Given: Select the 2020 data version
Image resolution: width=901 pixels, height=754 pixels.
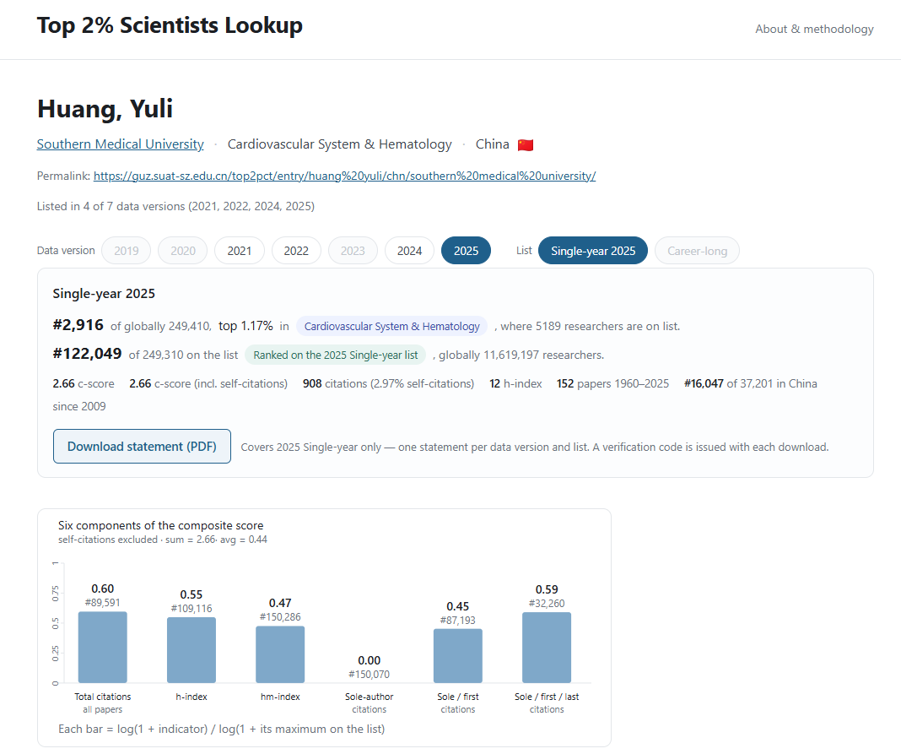Looking at the screenshot, I should coord(183,251).
